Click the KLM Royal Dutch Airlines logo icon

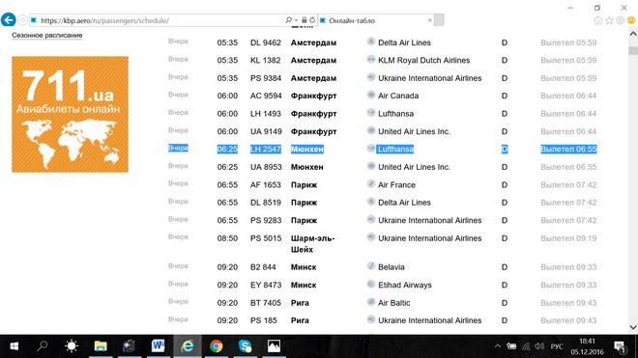370,59
